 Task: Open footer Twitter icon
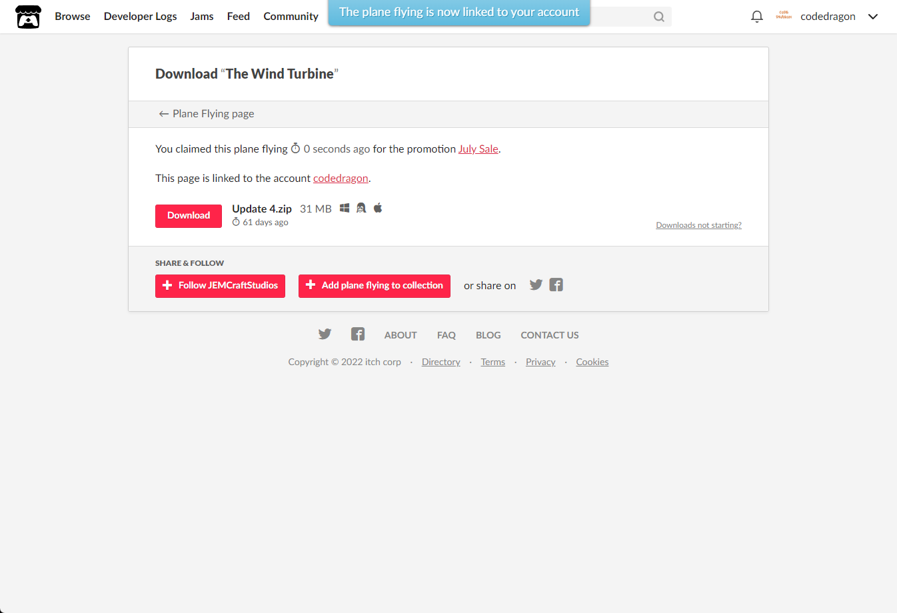[x=325, y=334]
